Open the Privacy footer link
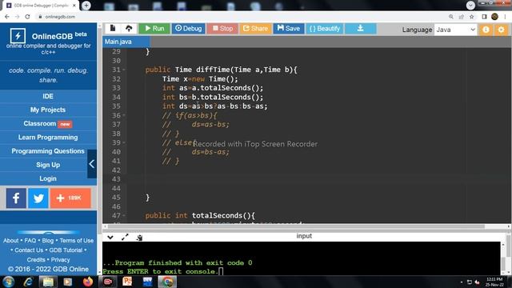512x288 pixels. 61,260
